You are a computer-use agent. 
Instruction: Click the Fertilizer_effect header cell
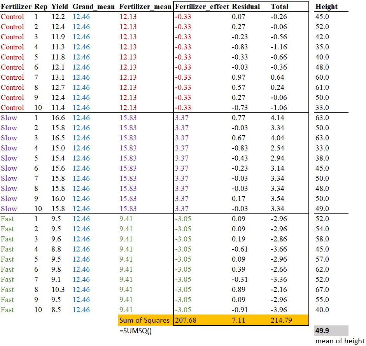(x=202, y=7)
